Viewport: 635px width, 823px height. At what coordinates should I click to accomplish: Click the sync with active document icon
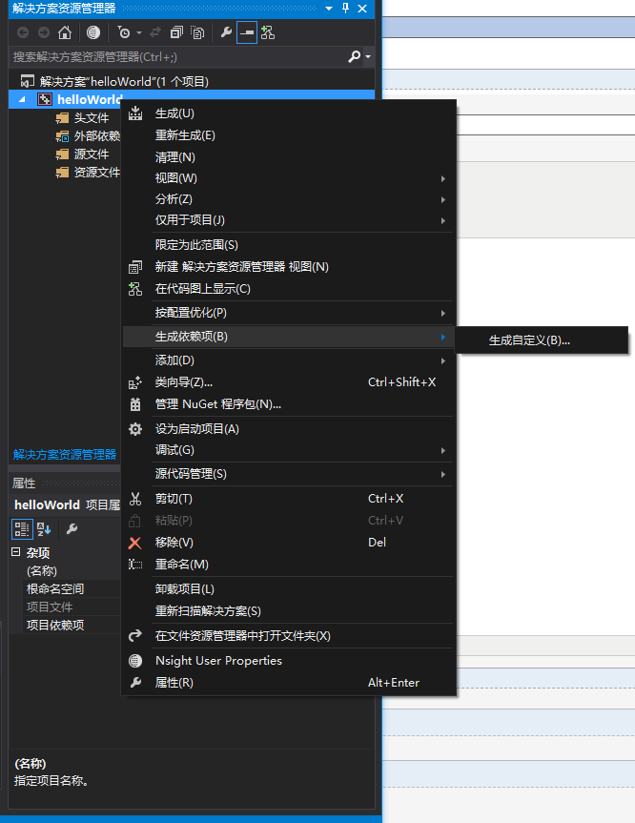coord(154,32)
